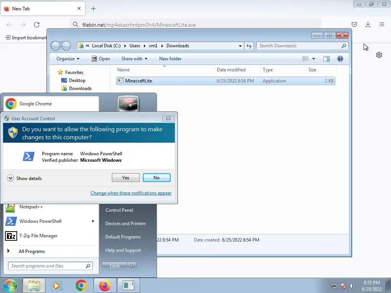Sort files by Date modified column
The height and width of the screenshot is (293, 391).
coord(237,70)
